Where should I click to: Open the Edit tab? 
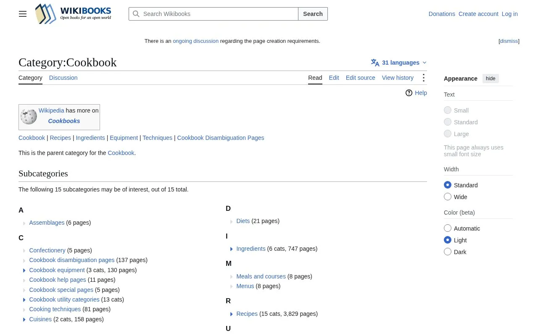(x=334, y=78)
